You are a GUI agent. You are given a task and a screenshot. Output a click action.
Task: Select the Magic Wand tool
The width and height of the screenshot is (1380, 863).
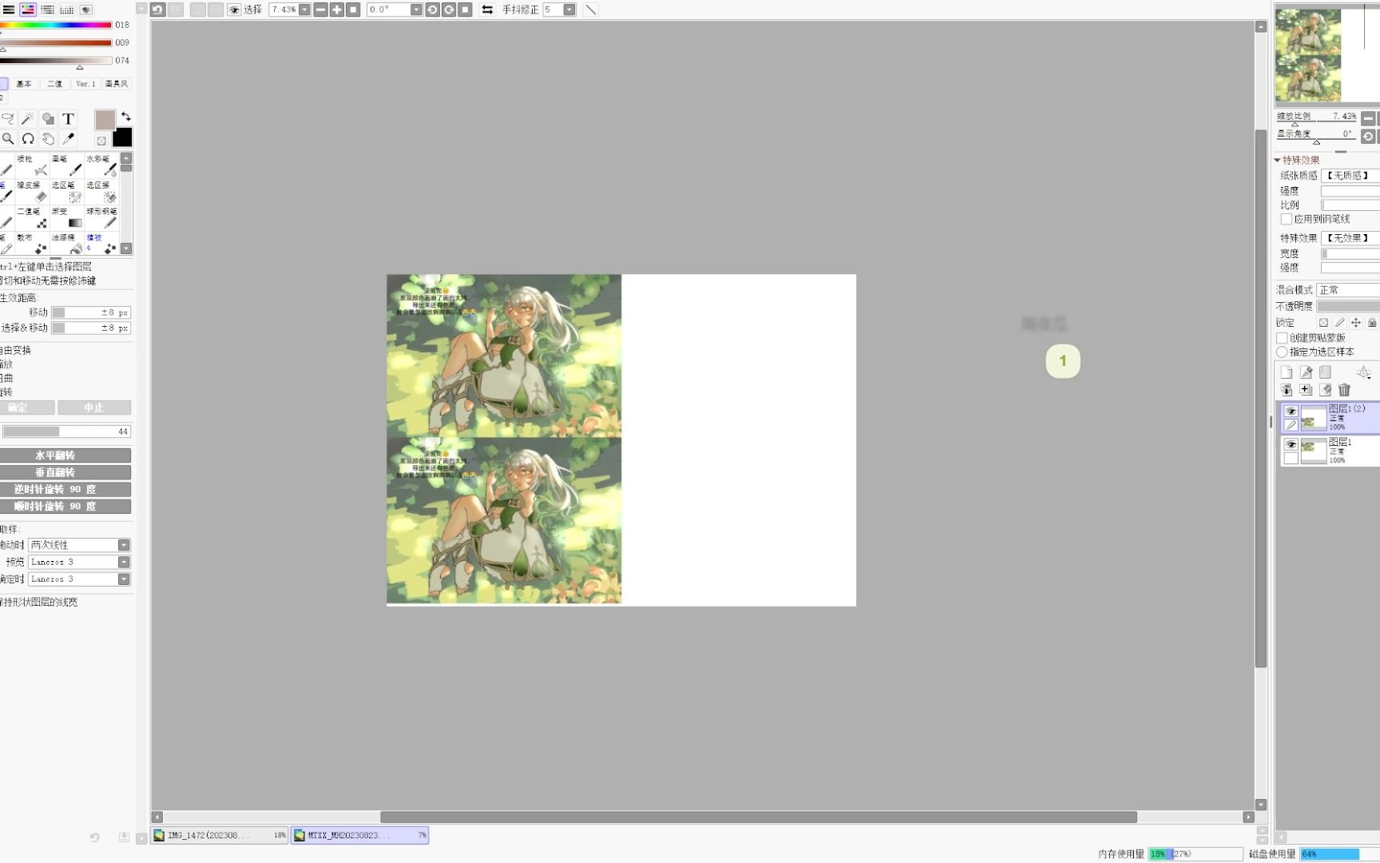point(28,119)
